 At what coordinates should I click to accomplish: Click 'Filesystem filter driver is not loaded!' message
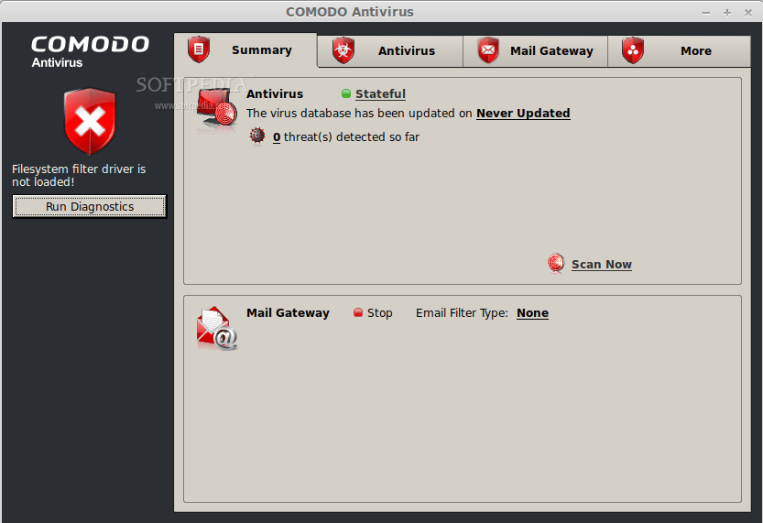(x=79, y=175)
